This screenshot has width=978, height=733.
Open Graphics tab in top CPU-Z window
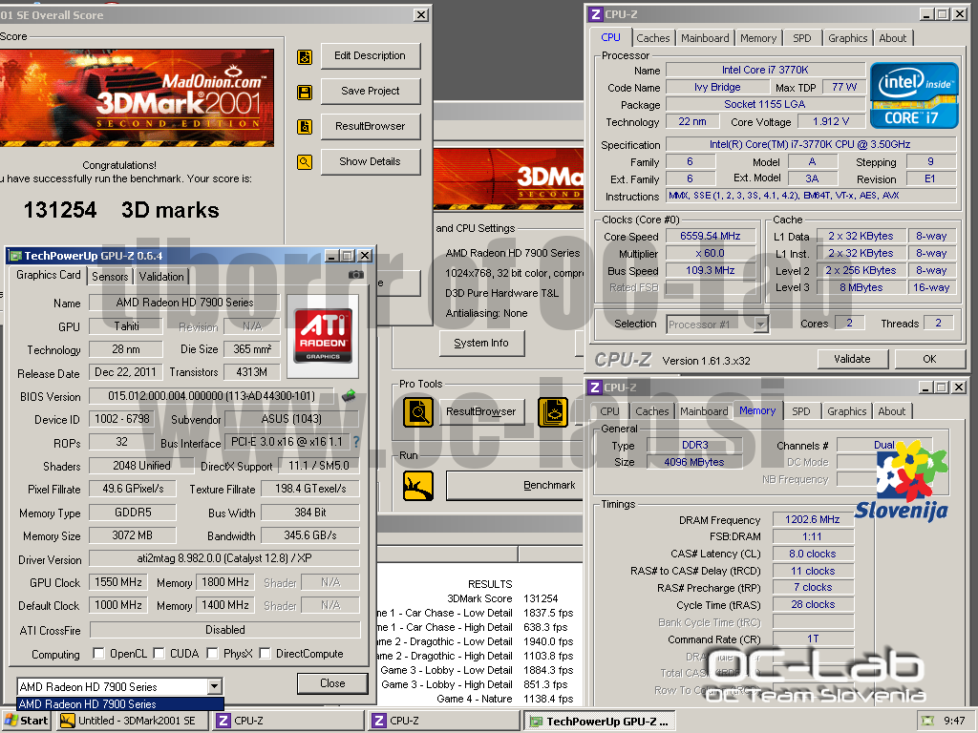click(848, 38)
